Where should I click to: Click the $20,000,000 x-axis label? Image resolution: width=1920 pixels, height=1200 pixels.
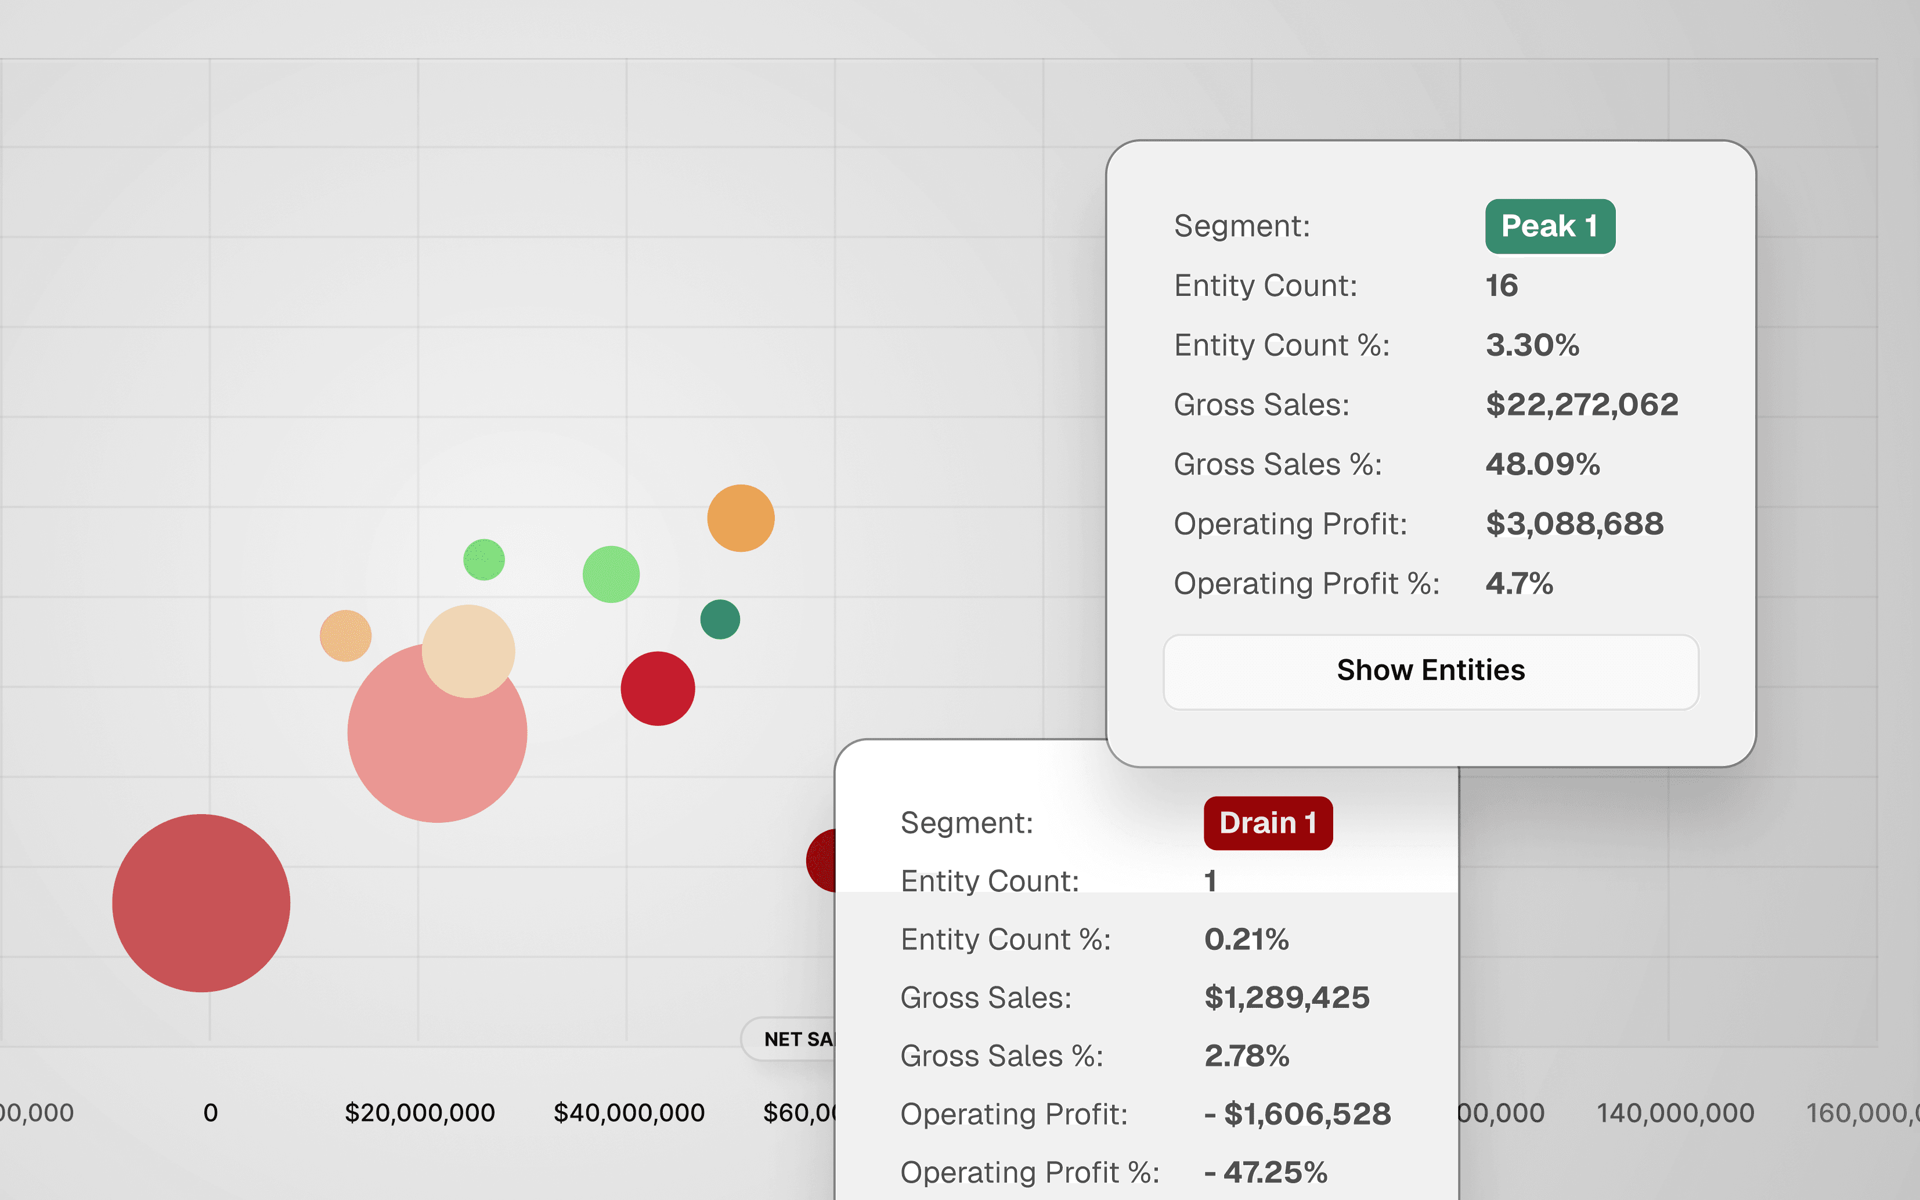coord(420,1113)
